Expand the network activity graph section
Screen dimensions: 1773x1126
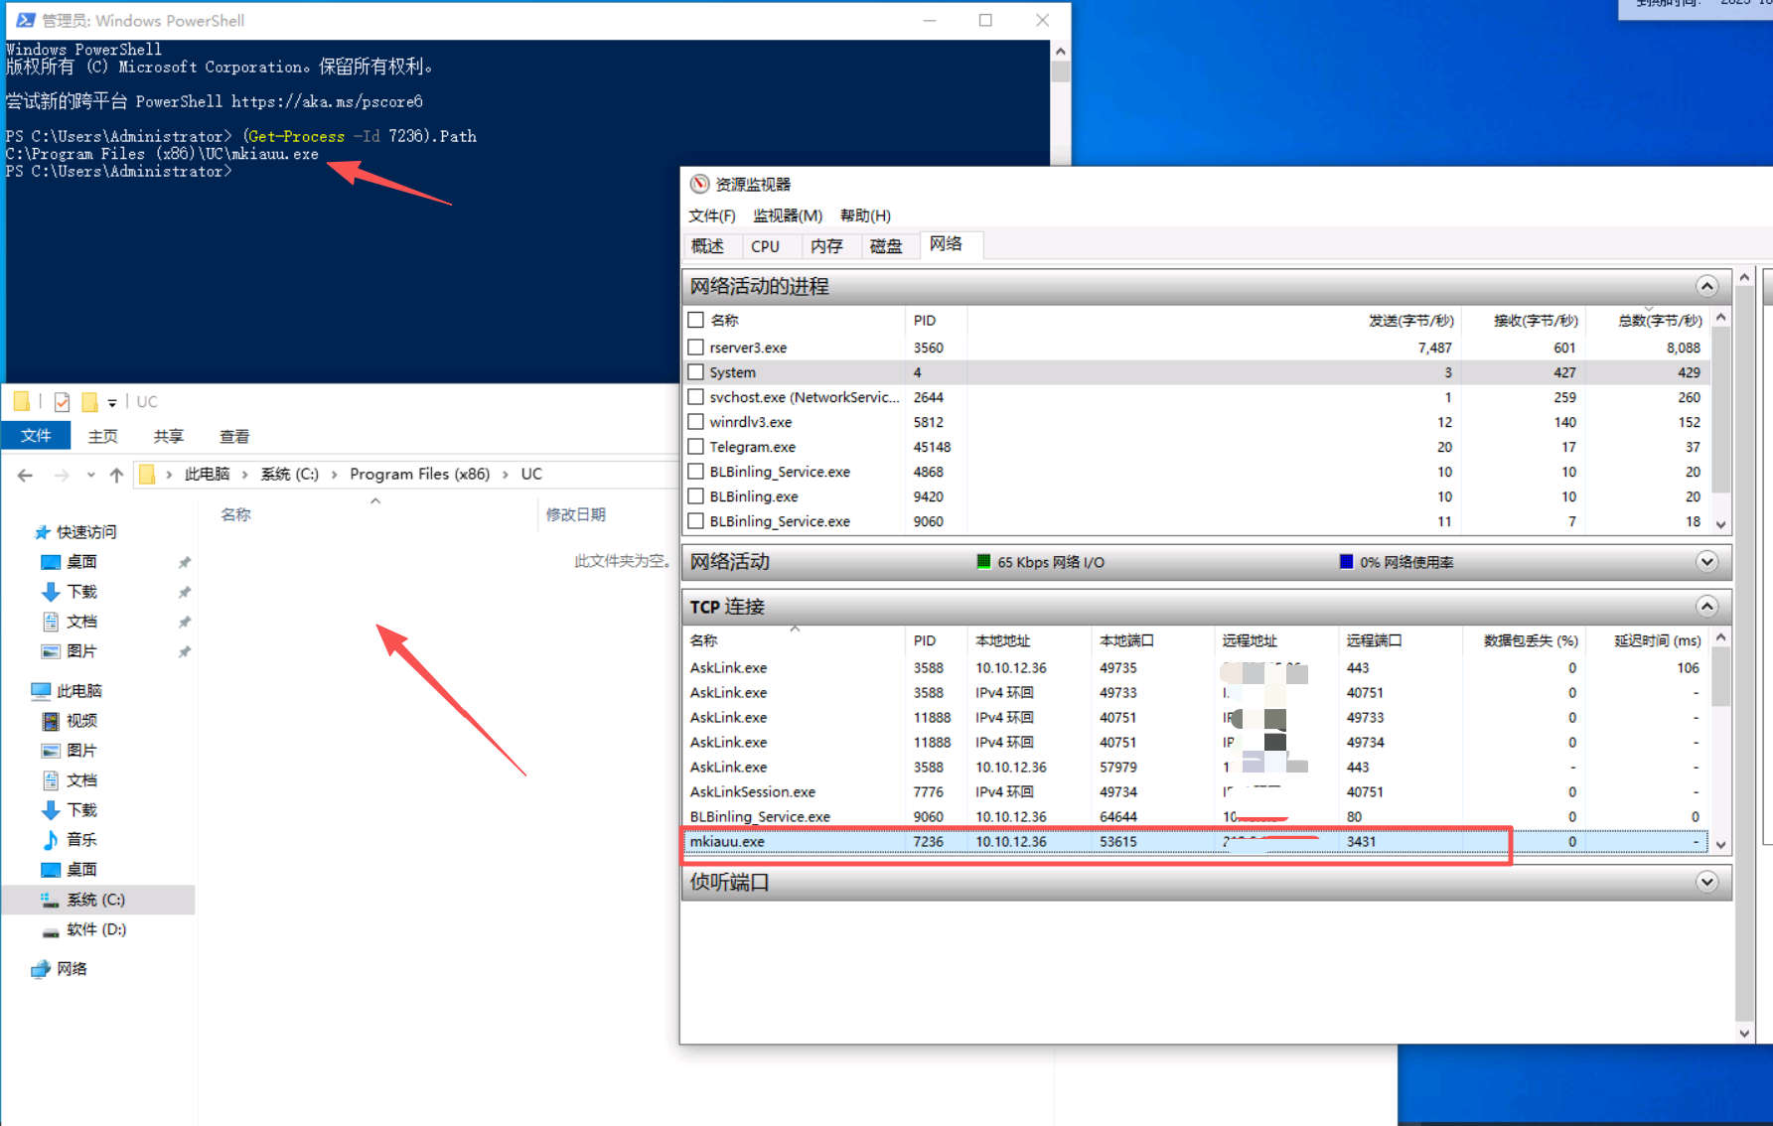tap(1706, 562)
